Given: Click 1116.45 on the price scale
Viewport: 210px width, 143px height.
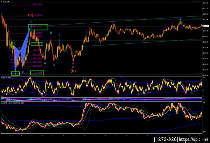Looking at the screenshot, I should pos(206,75).
